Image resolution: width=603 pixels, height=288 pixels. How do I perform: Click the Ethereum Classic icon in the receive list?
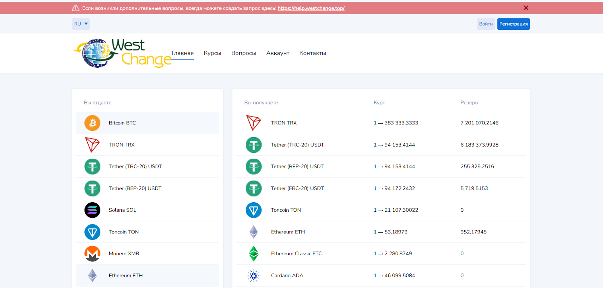(254, 254)
